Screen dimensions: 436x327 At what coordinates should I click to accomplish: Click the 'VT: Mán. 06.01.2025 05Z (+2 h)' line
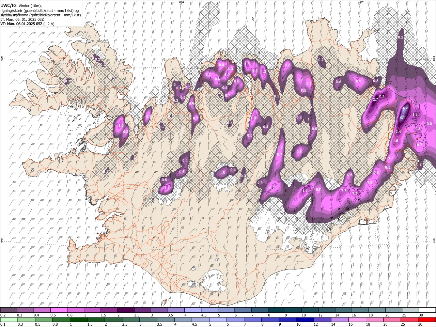[27, 24]
